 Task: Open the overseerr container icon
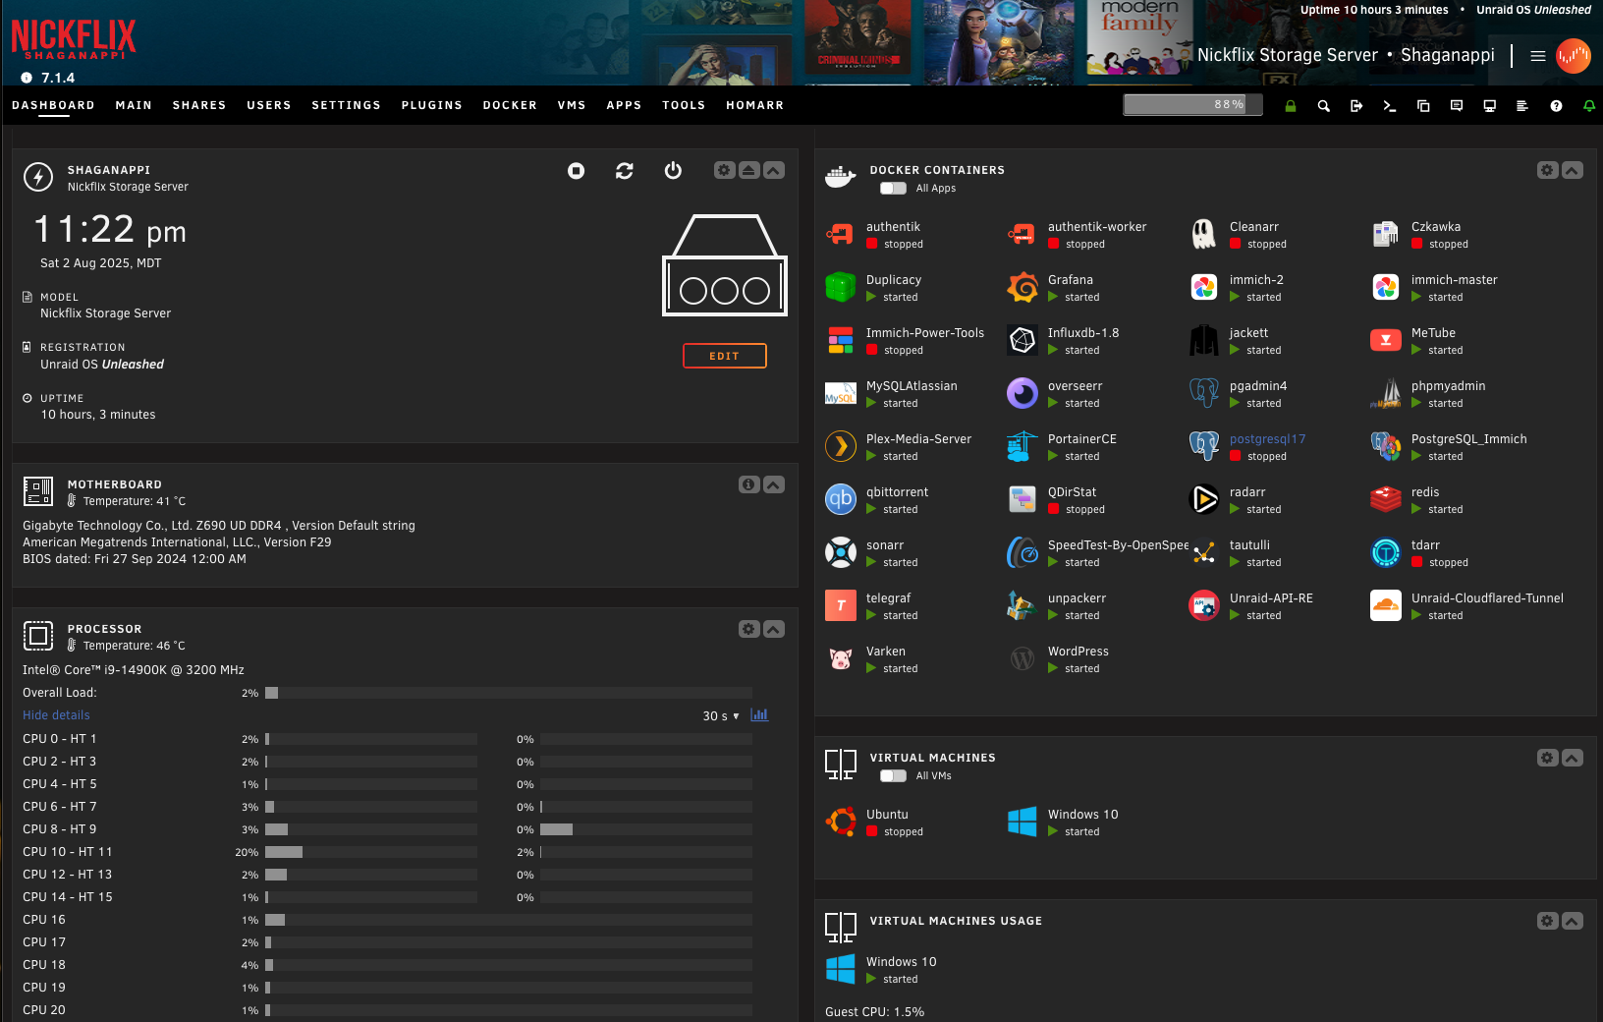tap(1023, 393)
